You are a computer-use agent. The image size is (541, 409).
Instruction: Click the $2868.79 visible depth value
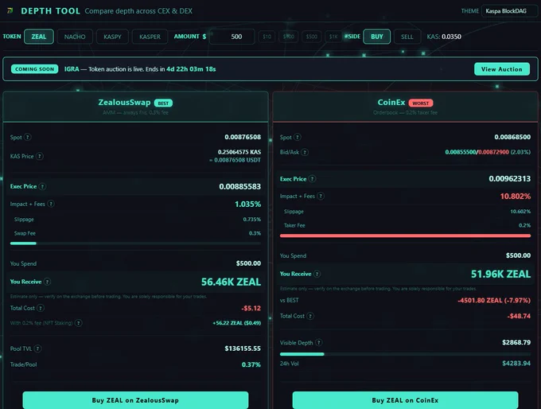[516, 342]
